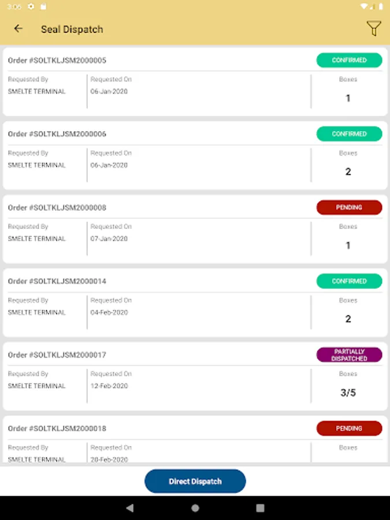Tap the Seal Dispatch page title
The image size is (390, 520).
[72, 29]
